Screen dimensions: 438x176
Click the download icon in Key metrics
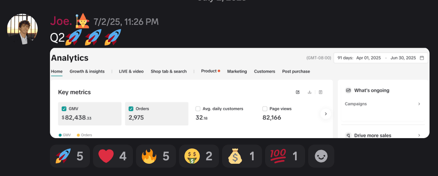(309, 92)
